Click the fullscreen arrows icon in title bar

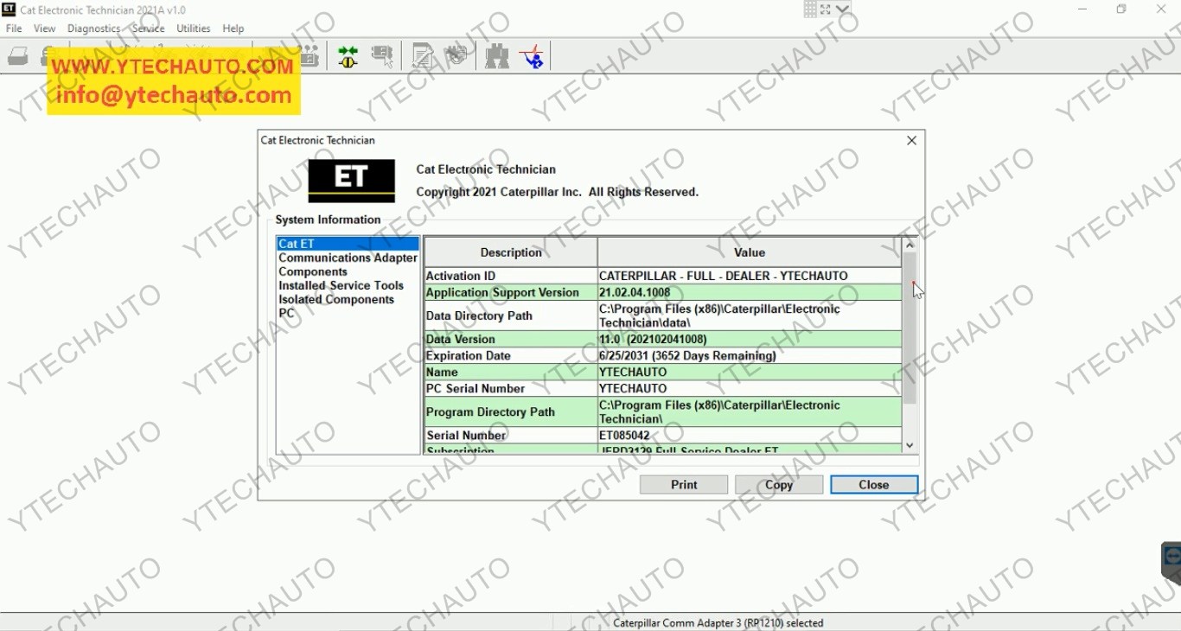826,10
